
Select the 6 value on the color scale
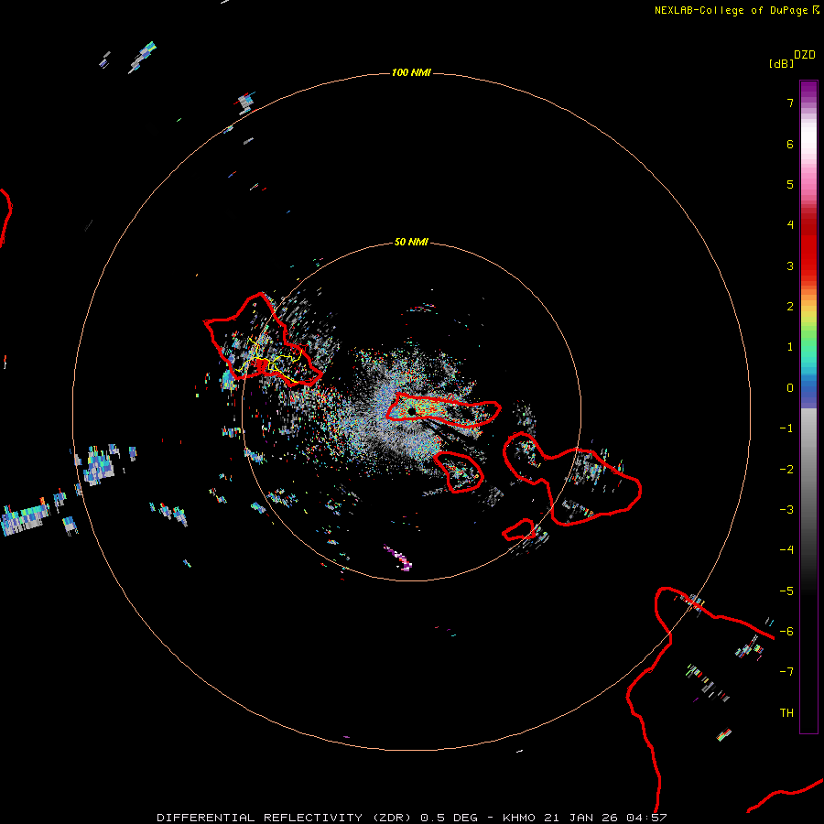790,144
